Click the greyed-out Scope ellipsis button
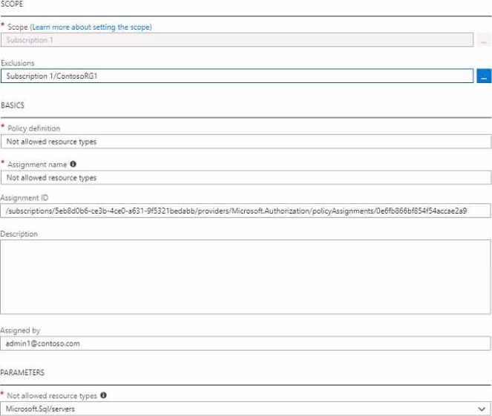Viewport: 492px width, 416px height. 482,41
